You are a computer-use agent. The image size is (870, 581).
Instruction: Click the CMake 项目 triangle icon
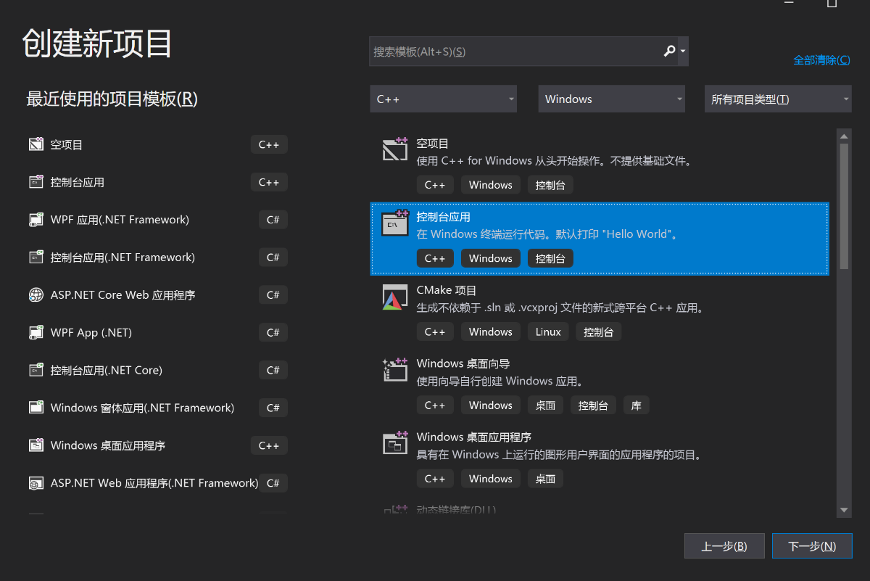pos(395,297)
